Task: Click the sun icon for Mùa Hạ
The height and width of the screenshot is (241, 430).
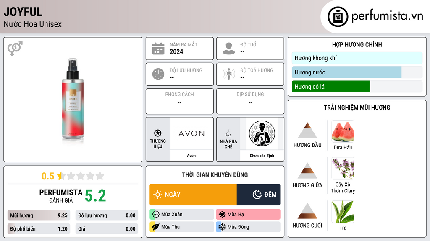Action: 222,215
